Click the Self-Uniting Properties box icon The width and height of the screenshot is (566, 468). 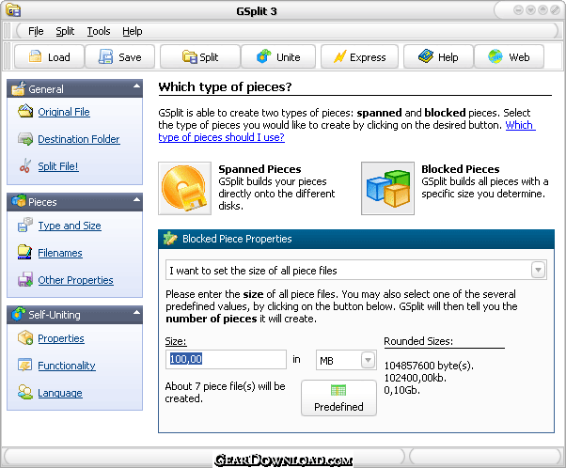point(25,337)
